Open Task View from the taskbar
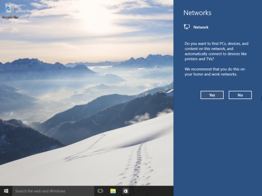The width and height of the screenshot is (262, 196). click(x=100, y=191)
